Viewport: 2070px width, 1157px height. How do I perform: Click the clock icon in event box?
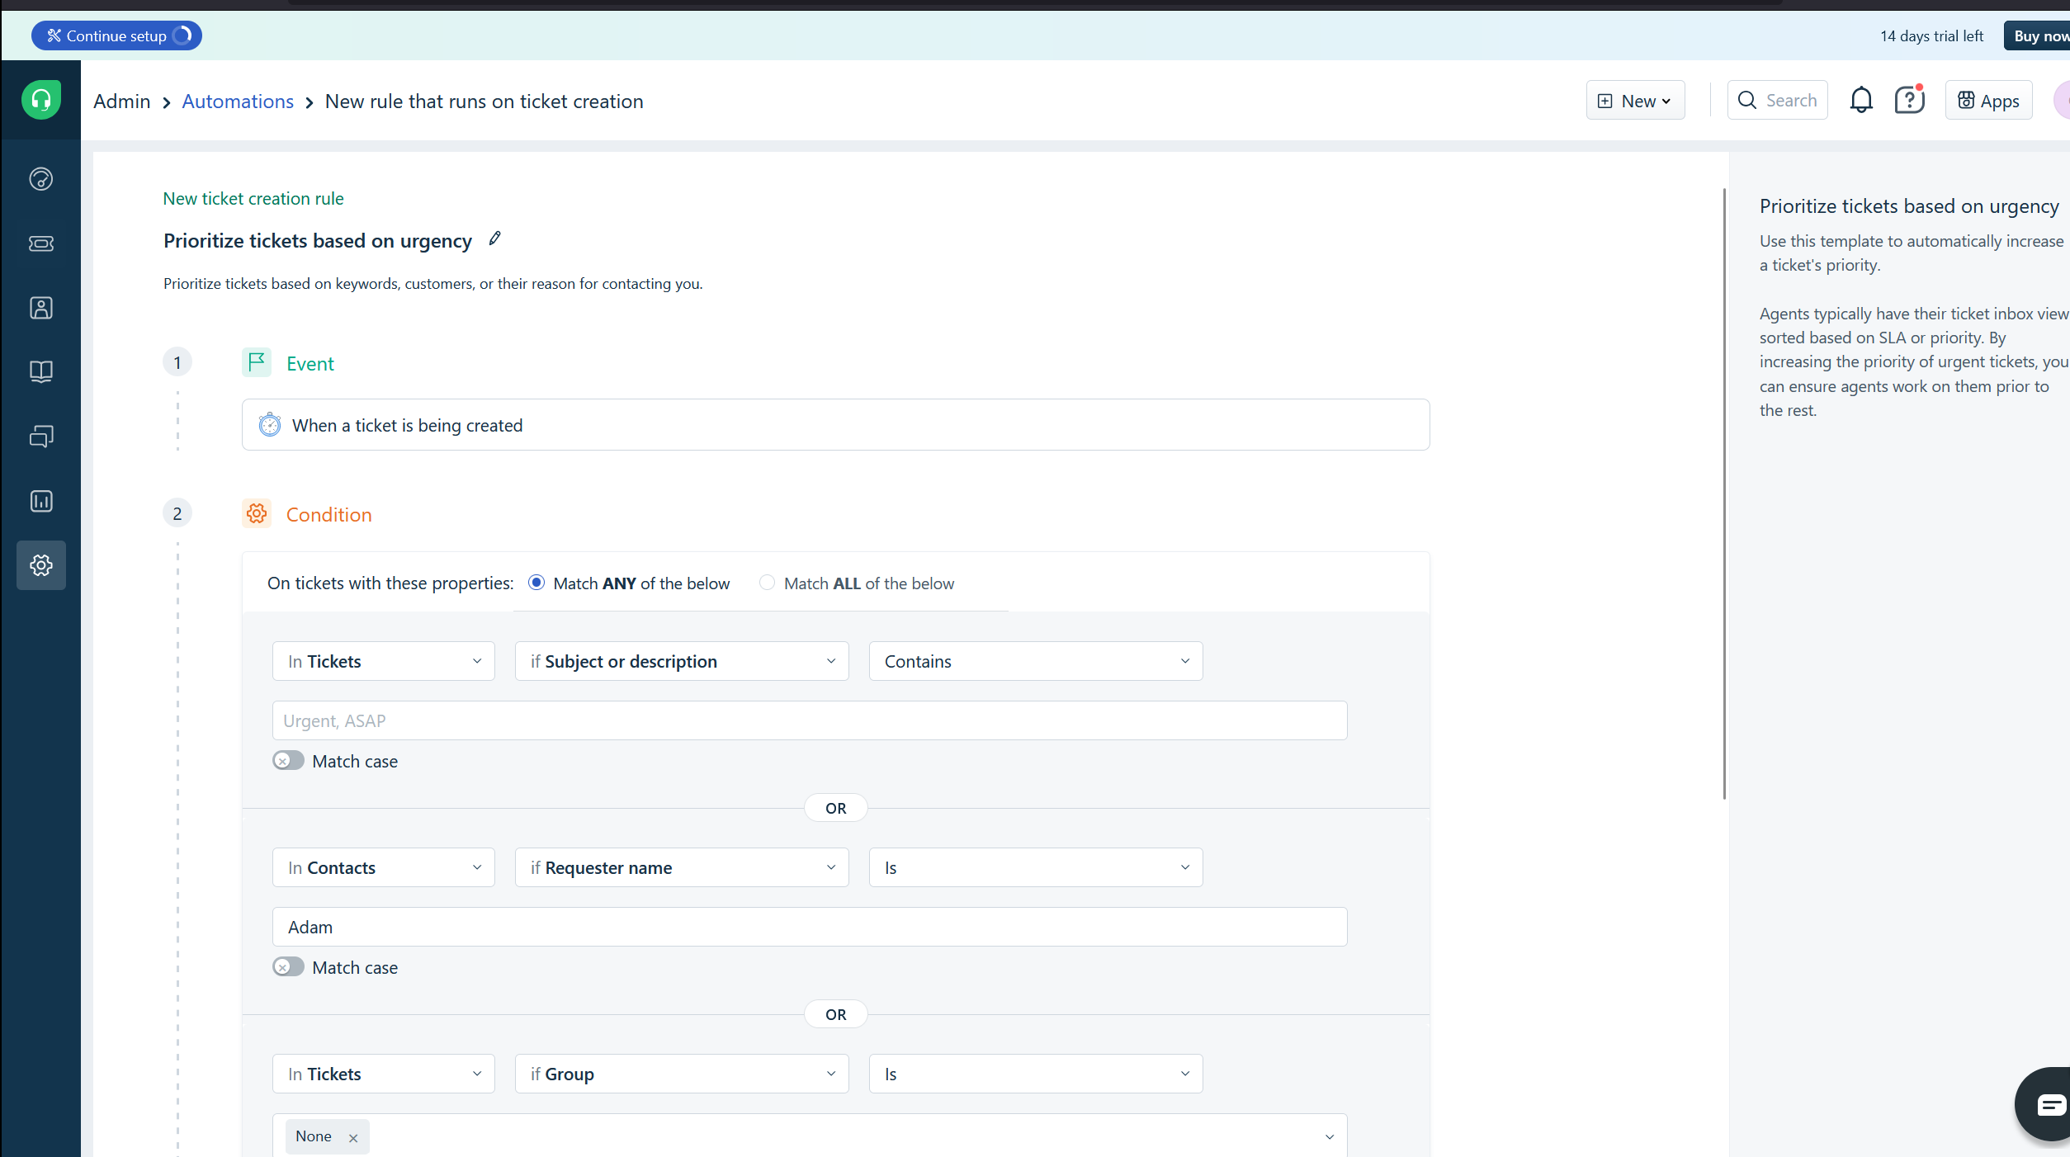pyautogui.click(x=270, y=425)
